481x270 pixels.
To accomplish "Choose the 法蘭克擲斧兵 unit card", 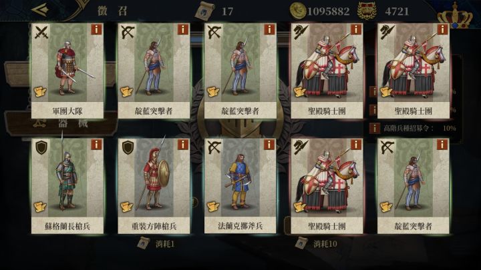I will coord(240,186).
